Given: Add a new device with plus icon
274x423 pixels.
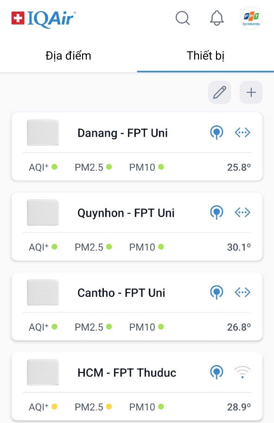Looking at the screenshot, I should point(251,92).
